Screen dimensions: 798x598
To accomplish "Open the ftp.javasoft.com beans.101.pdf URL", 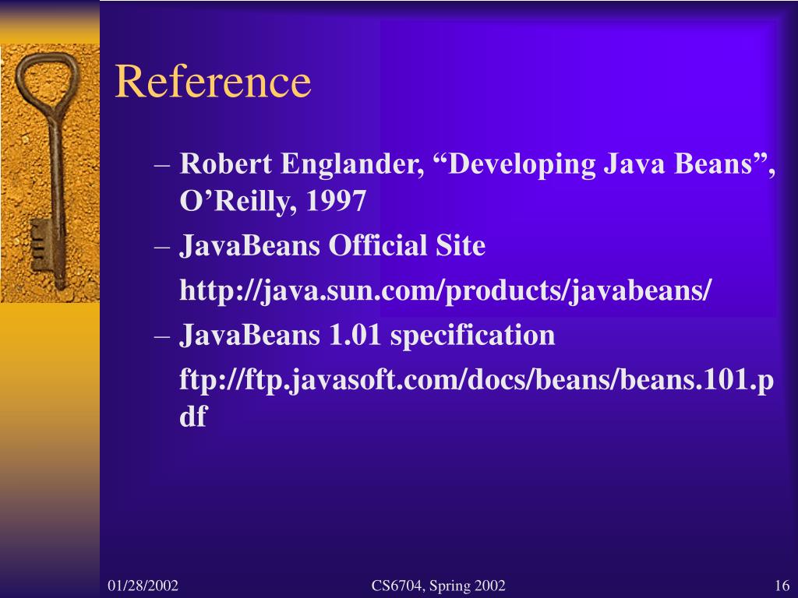I will tap(476, 398).
